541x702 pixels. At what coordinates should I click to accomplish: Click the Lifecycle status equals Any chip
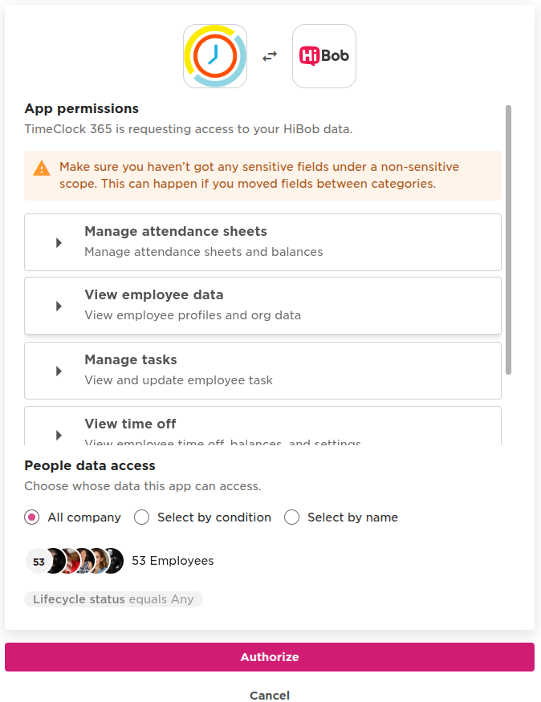tap(113, 599)
